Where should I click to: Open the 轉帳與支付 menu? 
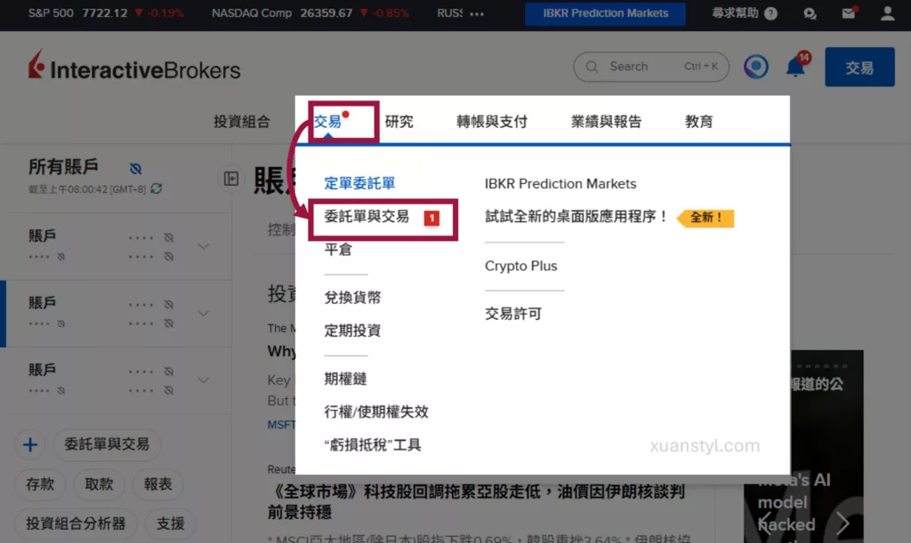[491, 121]
